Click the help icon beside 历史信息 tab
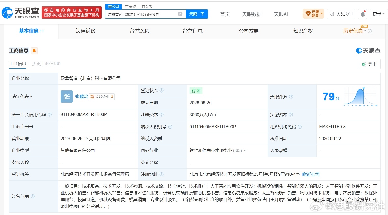The image size is (388, 215). coord(370,31)
